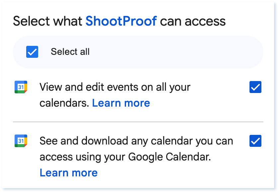Click the checkmark in the edit events checkbox
278x192 pixels.
click(255, 87)
